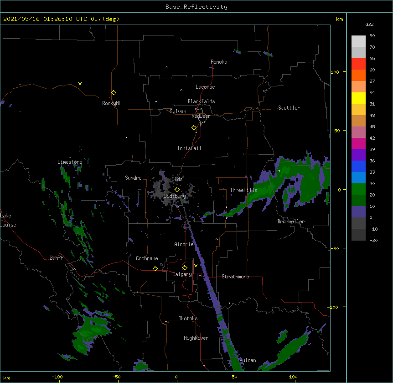Click the Base_Reflectivity title
The image size is (393, 383).
click(x=196, y=7)
